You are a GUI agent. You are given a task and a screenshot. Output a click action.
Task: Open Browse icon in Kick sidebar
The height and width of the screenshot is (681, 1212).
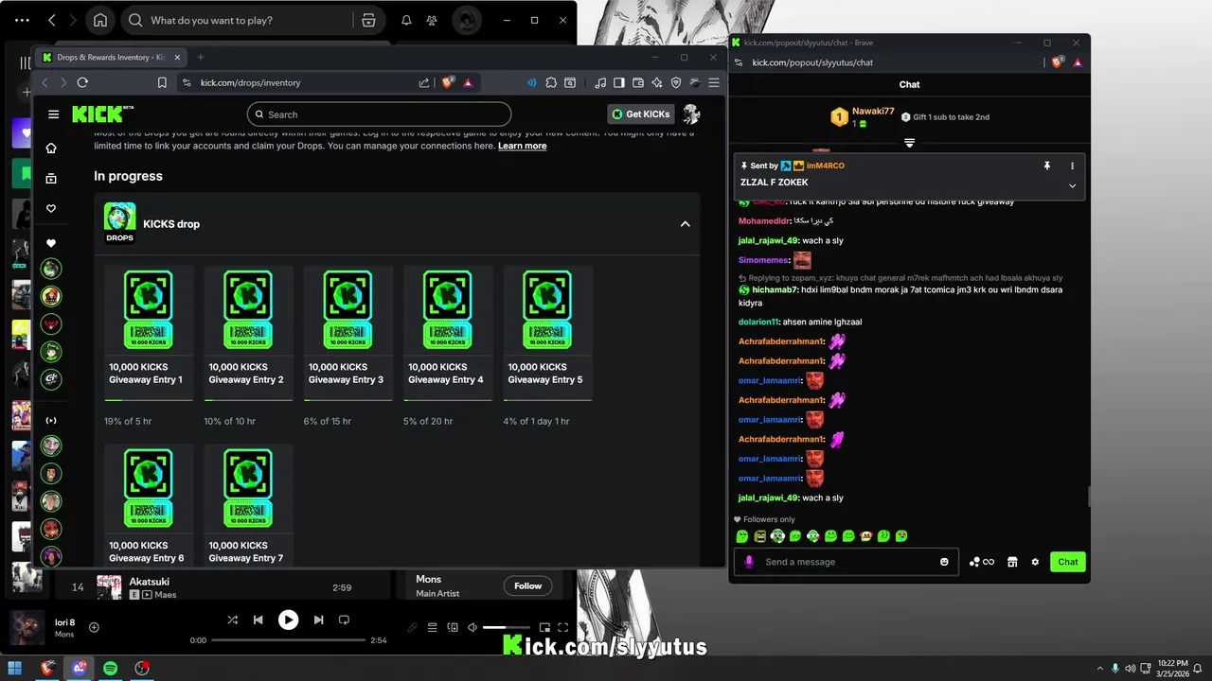point(51,178)
